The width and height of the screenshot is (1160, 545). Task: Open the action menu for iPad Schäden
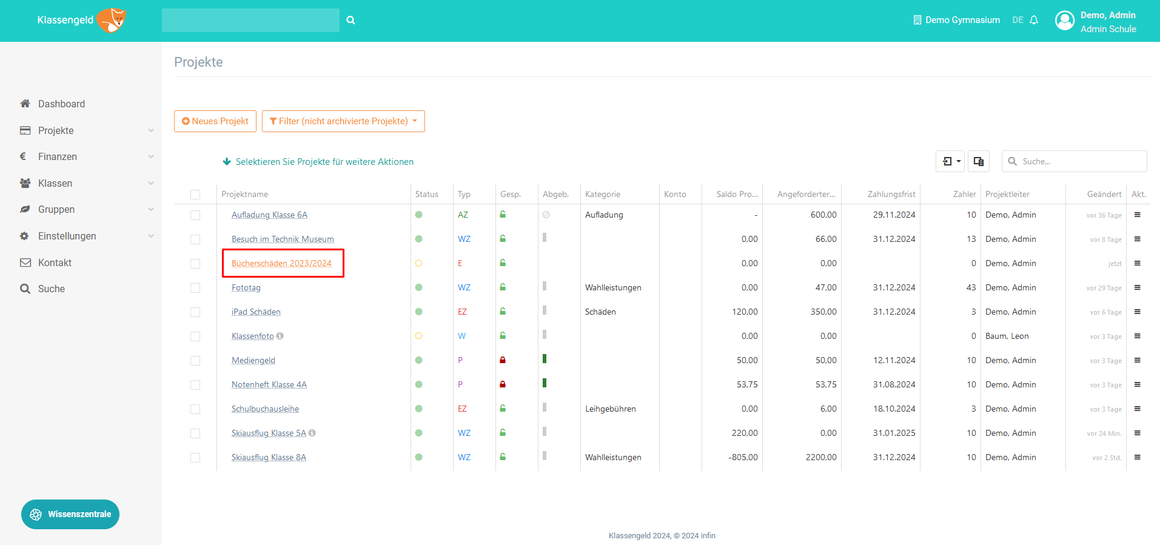(x=1138, y=312)
